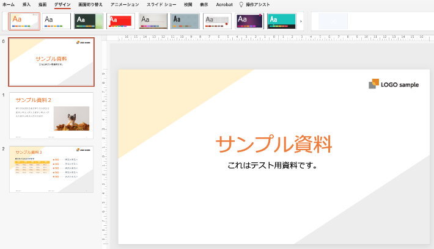
Task: Click the horizontal ruler above the slide
Action: click(274, 38)
